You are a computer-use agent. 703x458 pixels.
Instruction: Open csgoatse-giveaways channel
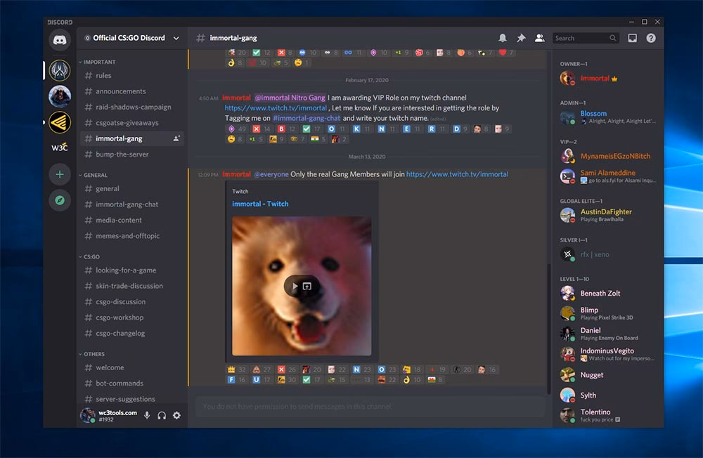132,123
